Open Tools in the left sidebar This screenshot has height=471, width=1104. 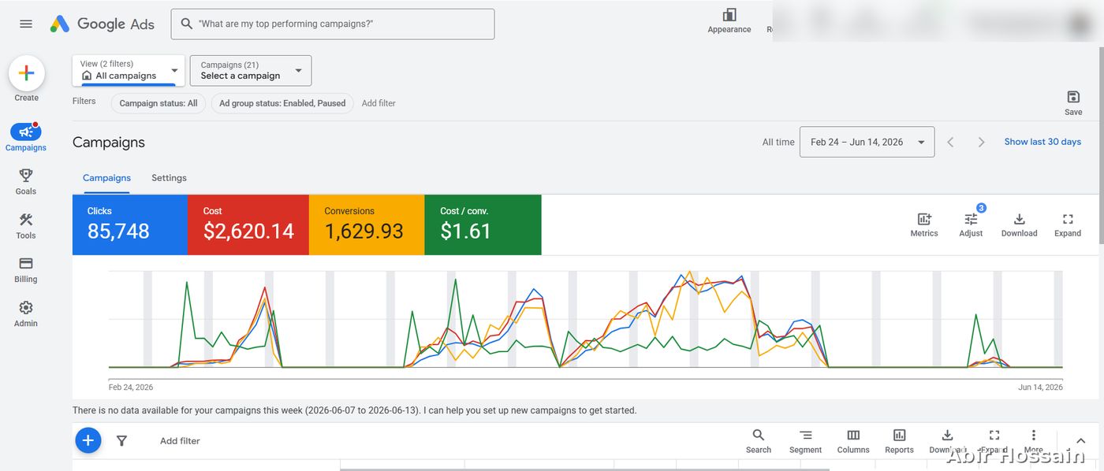click(x=26, y=225)
